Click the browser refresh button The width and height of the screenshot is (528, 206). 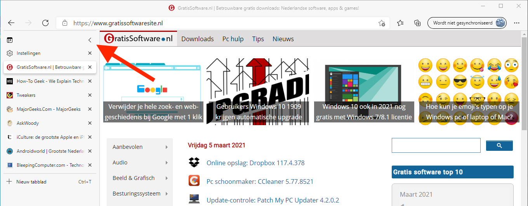tap(45, 23)
